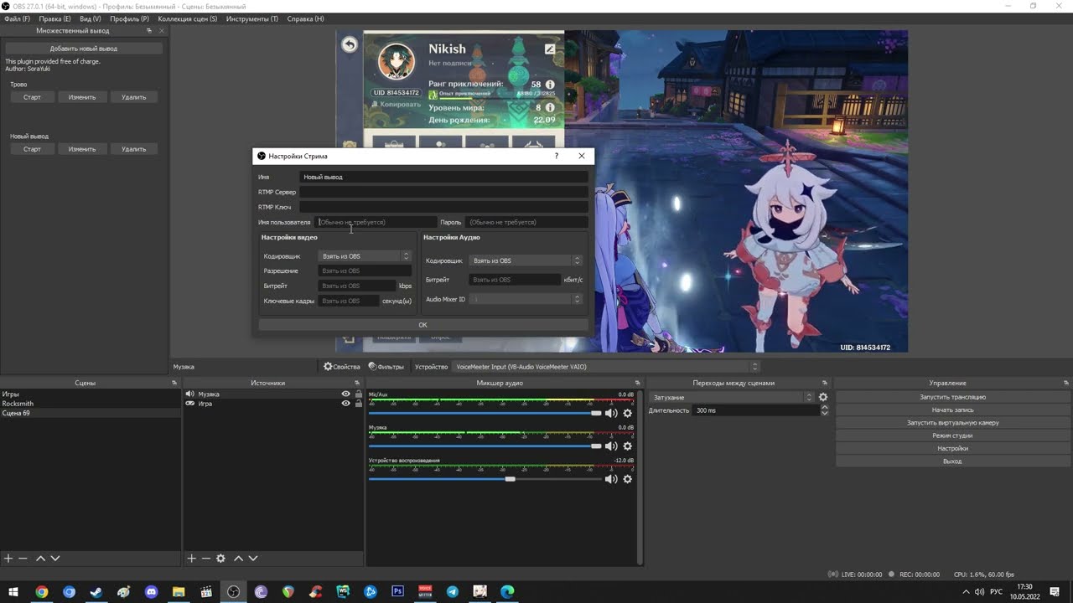The image size is (1073, 603).
Task: Open the Файл menu
Action: coord(17,18)
